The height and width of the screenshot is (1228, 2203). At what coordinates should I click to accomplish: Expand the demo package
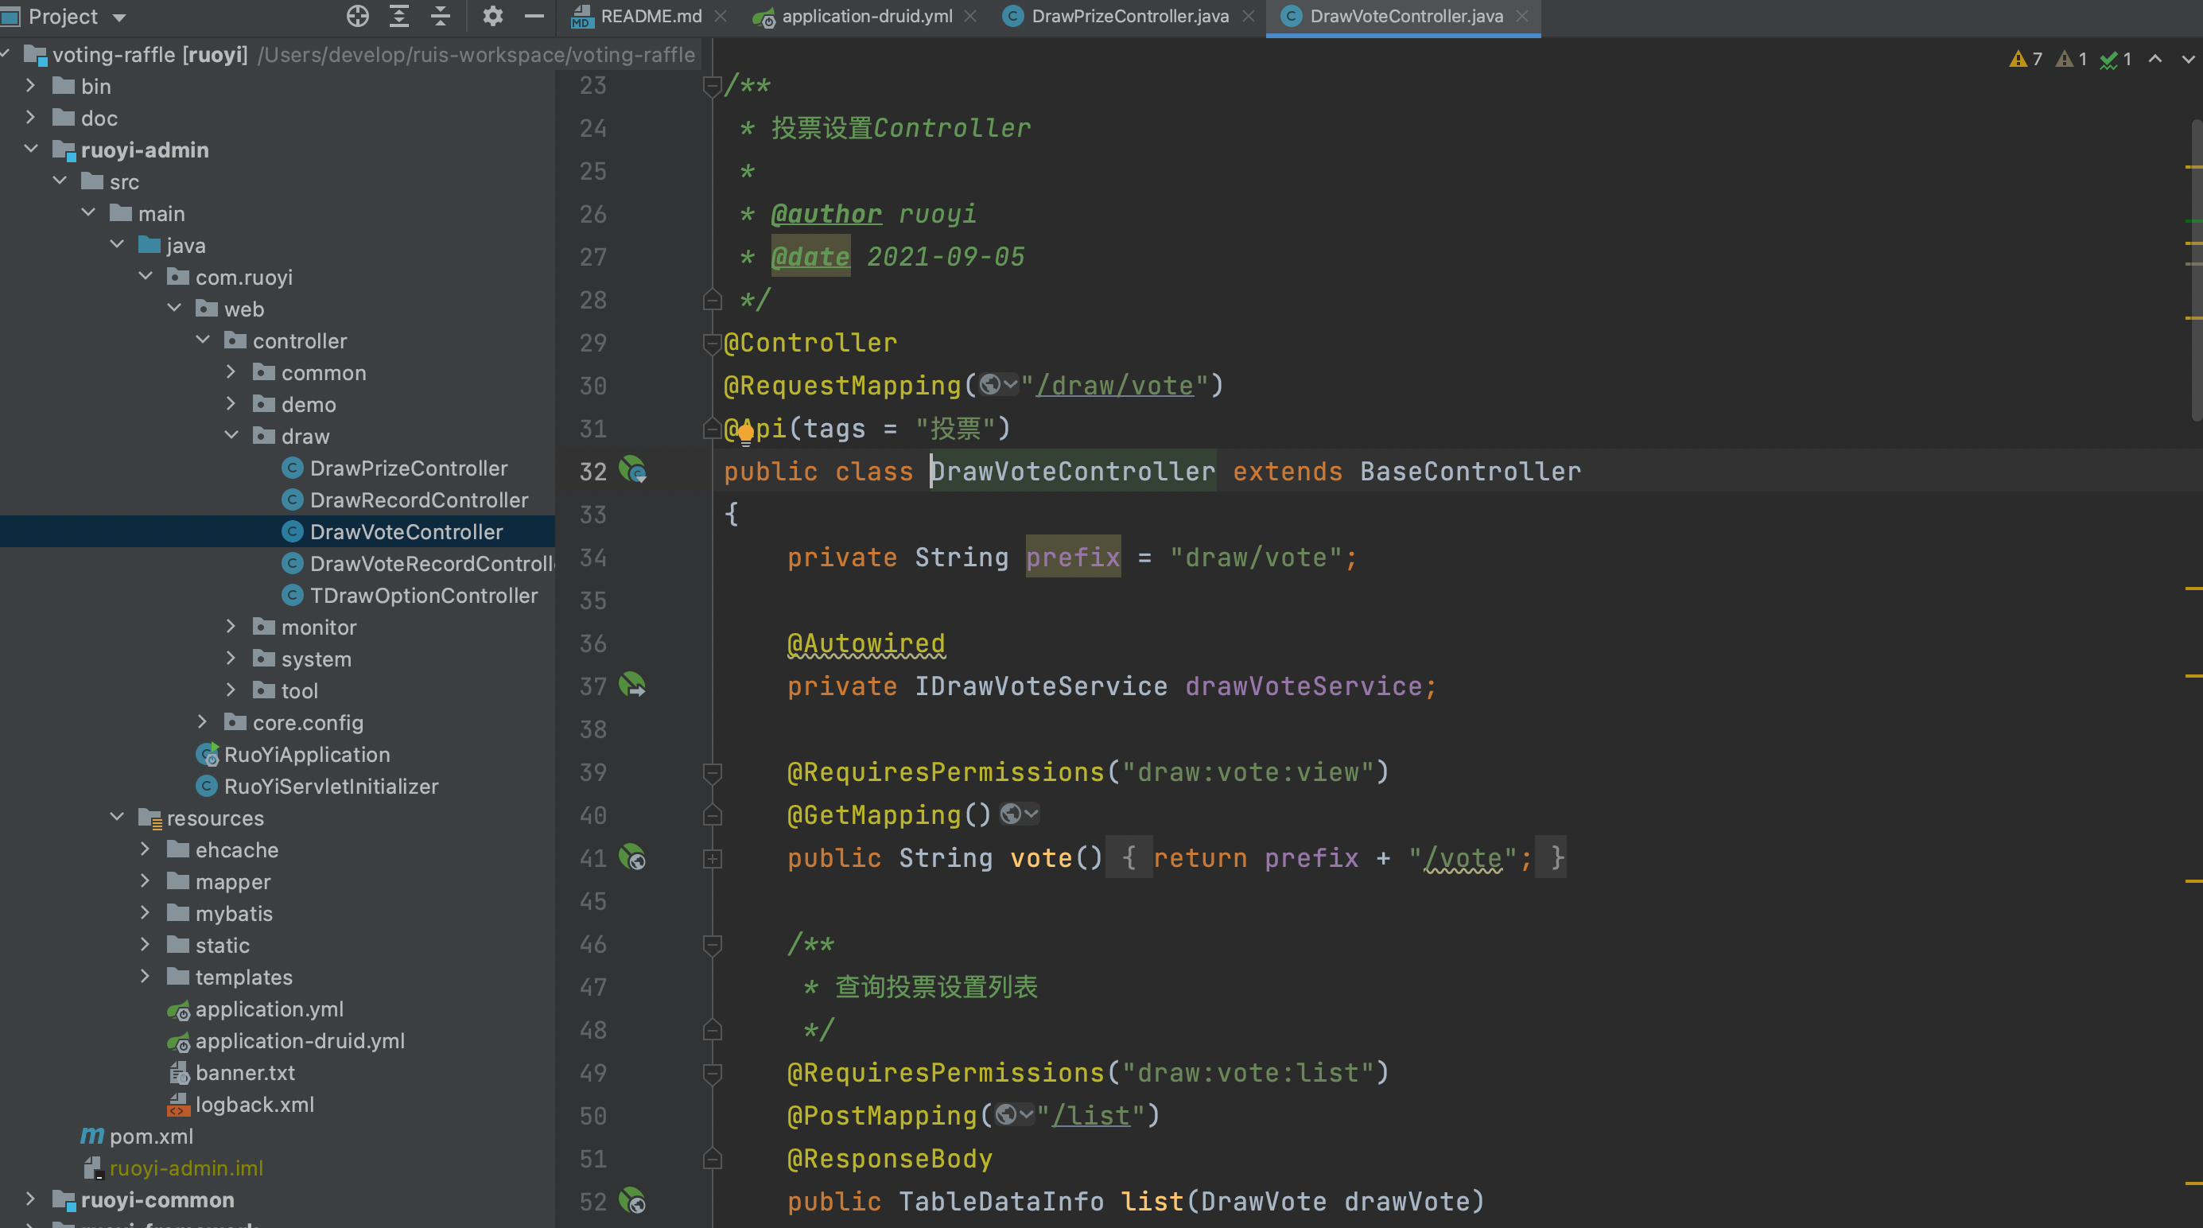click(x=231, y=402)
